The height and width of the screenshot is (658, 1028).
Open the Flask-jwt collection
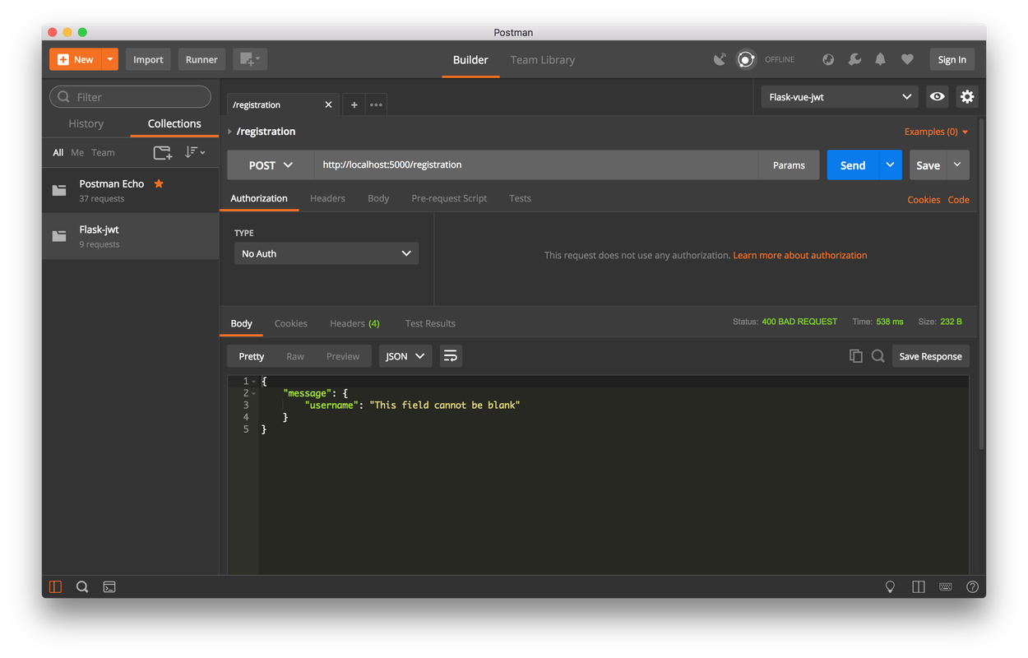[x=131, y=236]
